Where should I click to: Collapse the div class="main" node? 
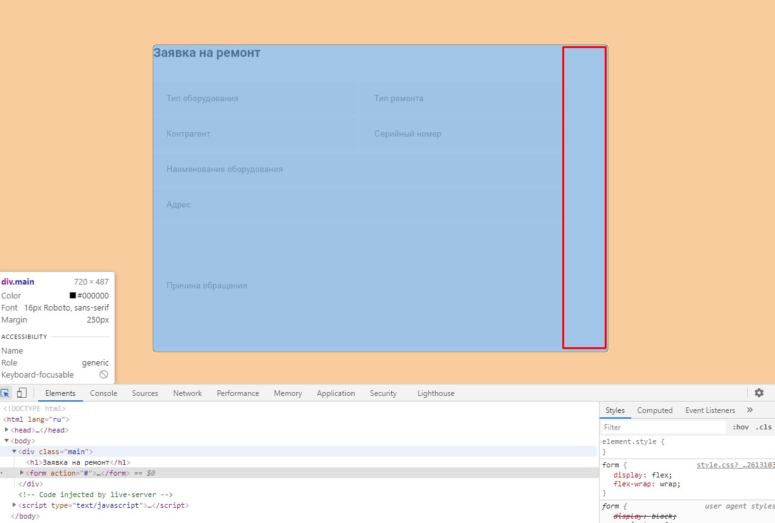[x=14, y=451]
